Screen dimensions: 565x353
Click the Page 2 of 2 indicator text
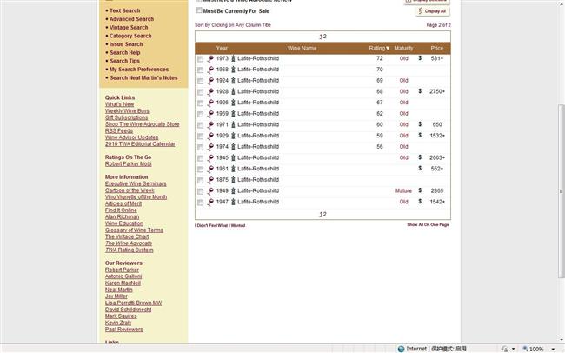[438, 25]
